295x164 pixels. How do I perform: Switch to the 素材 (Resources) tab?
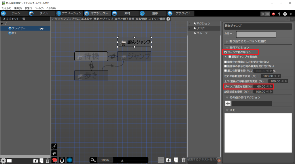pyautogui.click(x=125, y=13)
